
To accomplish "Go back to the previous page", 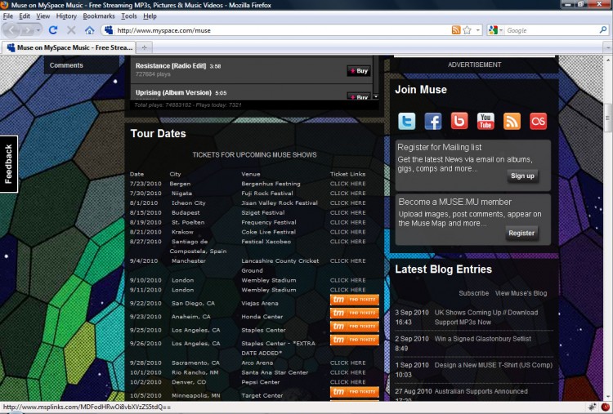I will [x=11, y=30].
